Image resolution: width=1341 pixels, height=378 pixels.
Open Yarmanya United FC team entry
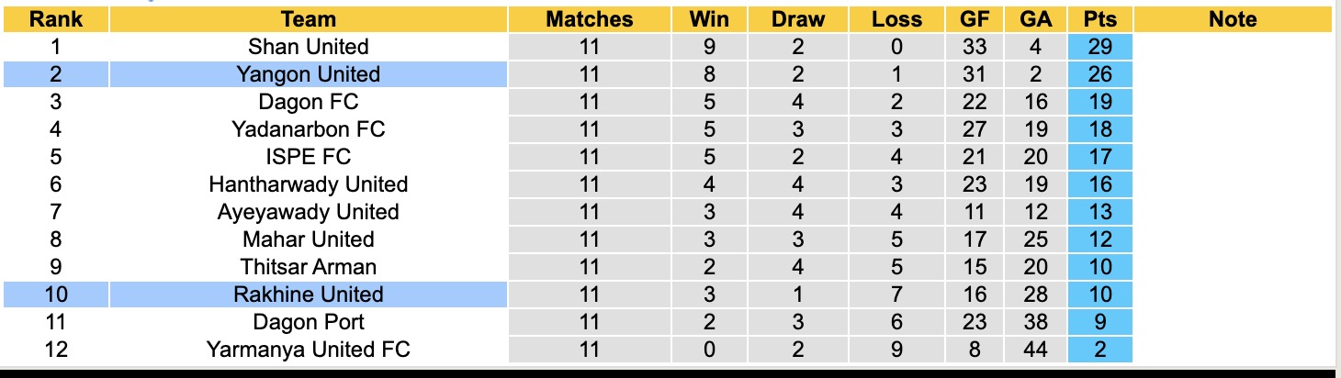click(x=309, y=350)
